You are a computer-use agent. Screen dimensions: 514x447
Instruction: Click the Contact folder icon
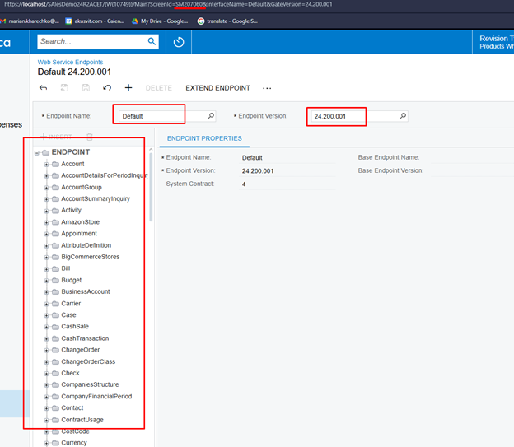(x=55, y=408)
